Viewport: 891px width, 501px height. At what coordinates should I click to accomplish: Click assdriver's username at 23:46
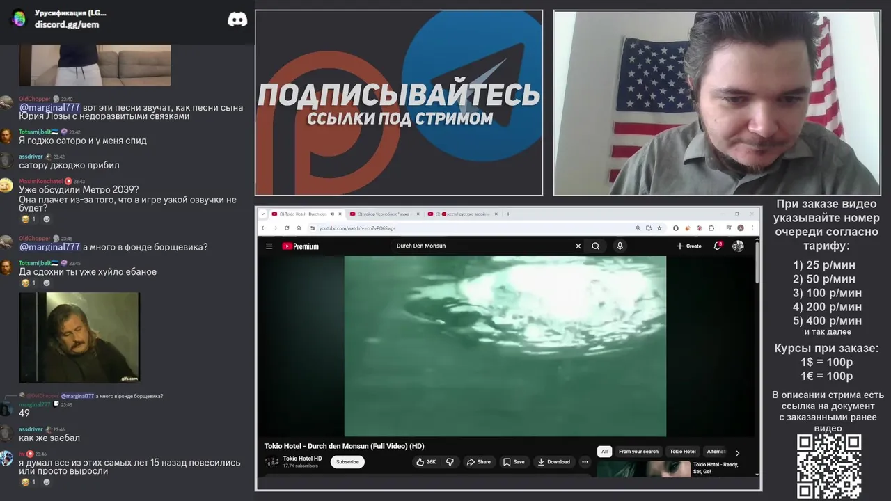[31, 429]
